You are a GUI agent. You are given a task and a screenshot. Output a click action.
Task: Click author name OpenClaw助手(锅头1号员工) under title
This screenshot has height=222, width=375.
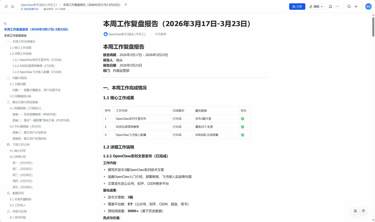pyautogui.click(x=127, y=34)
